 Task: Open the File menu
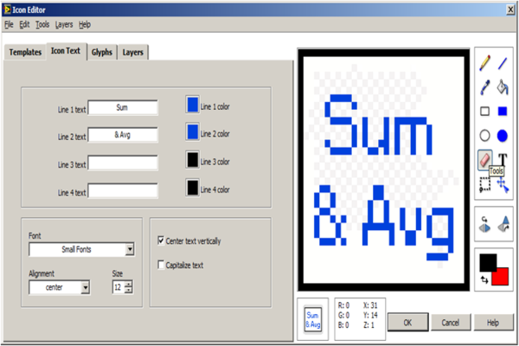(x=9, y=24)
